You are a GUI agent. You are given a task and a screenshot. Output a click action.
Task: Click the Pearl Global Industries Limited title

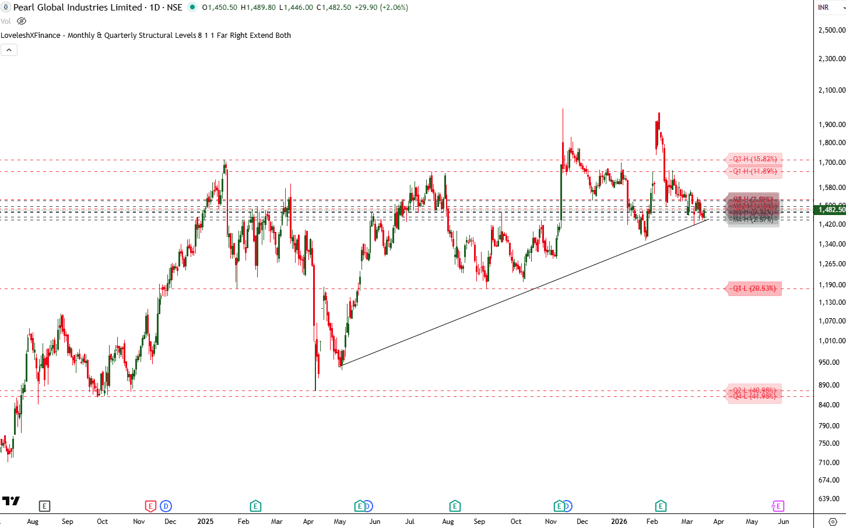tap(78, 8)
